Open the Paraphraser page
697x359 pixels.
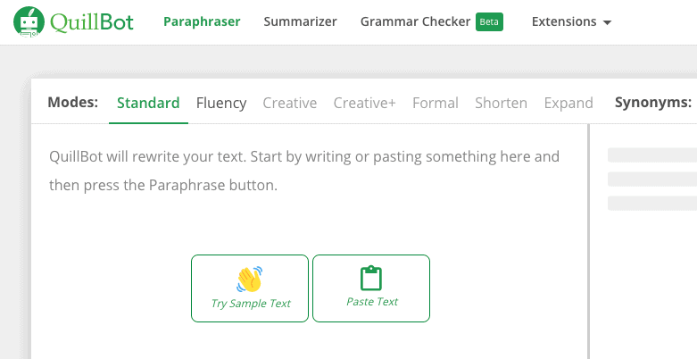pos(202,21)
